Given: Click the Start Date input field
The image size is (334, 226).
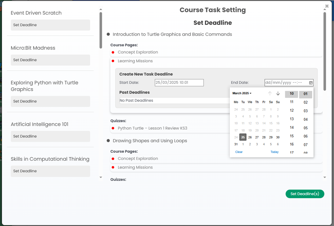Looking at the screenshot, I should click(179, 83).
